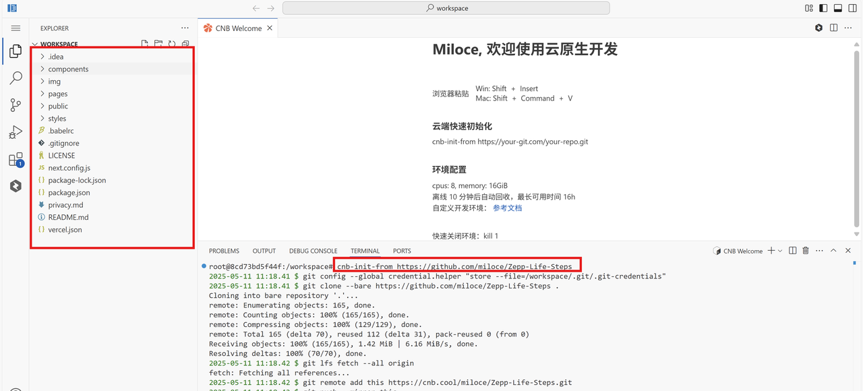Open the package-lock.json file
863x391 pixels.
112,180
